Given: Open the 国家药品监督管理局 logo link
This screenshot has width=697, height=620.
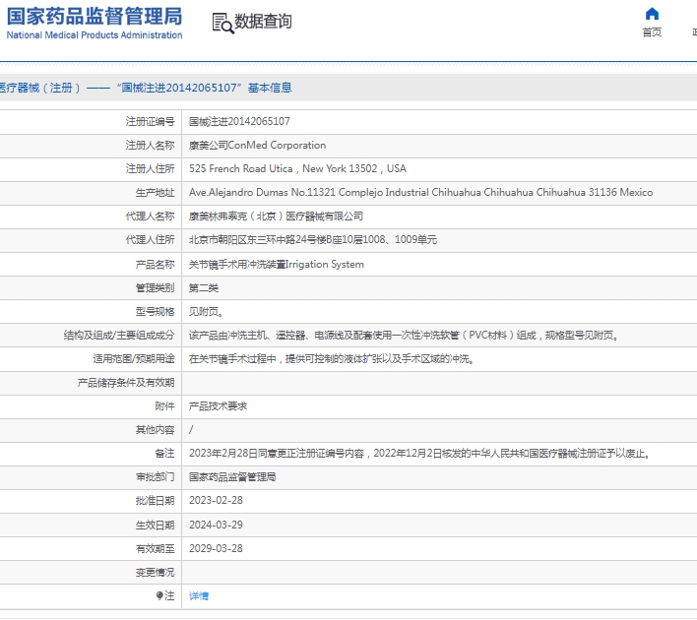Looking at the screenshot, I should click(95, 23).
